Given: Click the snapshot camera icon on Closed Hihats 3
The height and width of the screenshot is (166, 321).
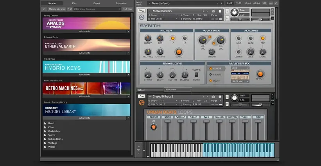Looking at the screenshot, I should pos(213,97).
